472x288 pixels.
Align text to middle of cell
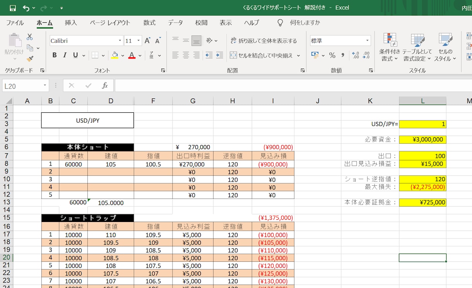coord(186,40)
